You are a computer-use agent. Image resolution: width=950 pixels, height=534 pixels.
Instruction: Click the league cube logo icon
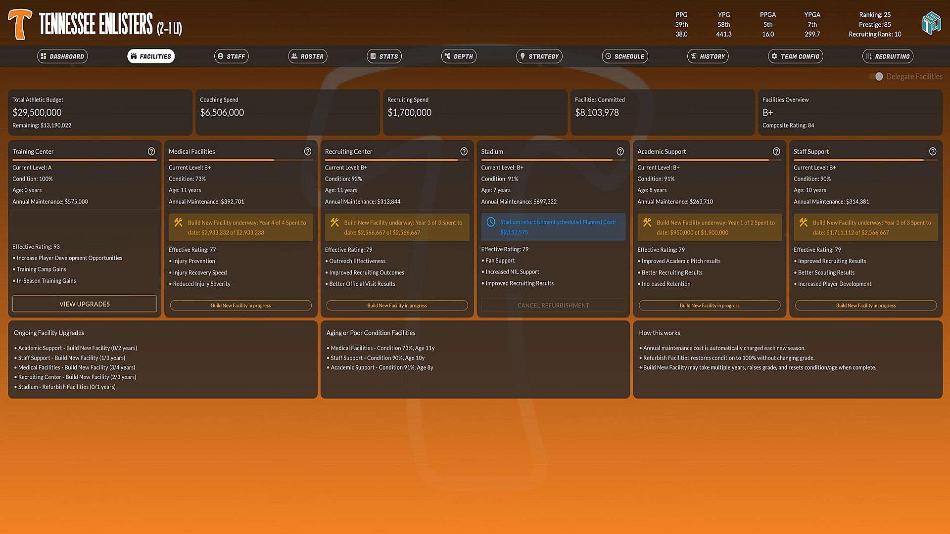point(932,24)
